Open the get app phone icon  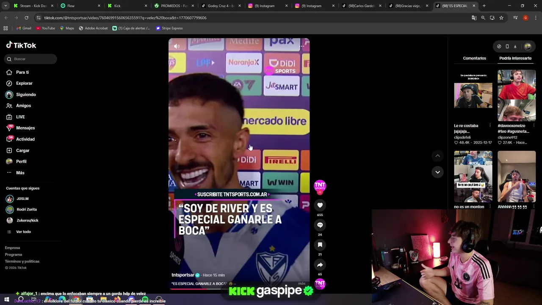[507, 46]
